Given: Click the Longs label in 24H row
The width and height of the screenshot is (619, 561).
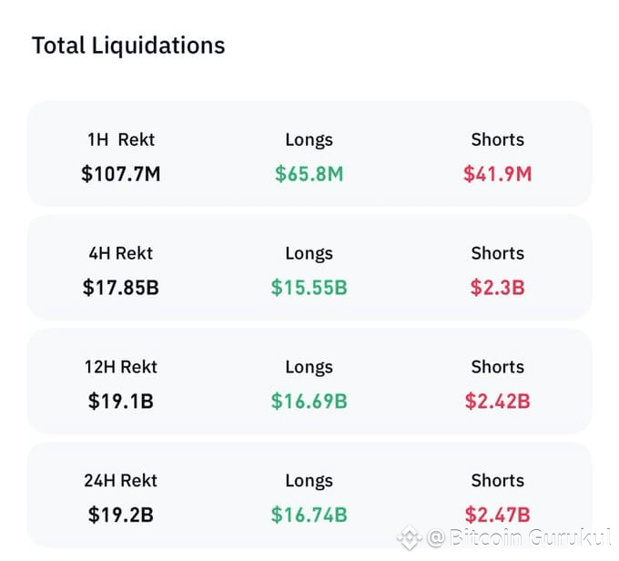Looking at the screenshot, I should 309,480.
